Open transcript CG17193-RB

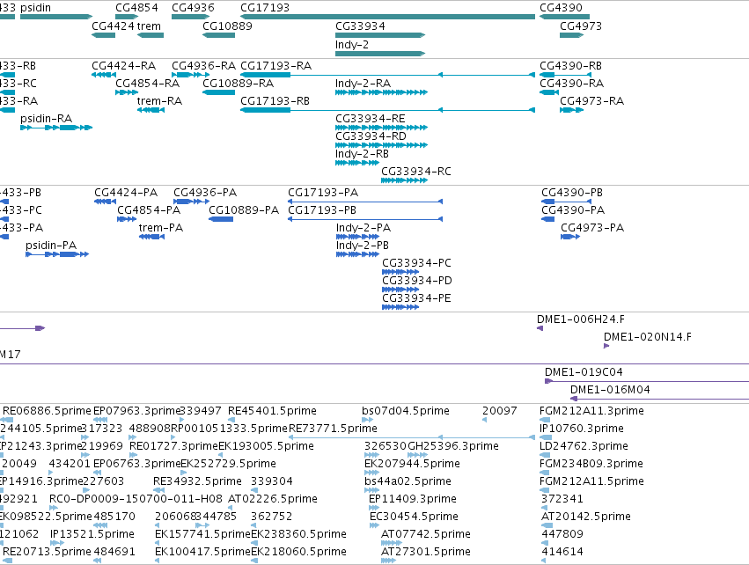[275, 101]
